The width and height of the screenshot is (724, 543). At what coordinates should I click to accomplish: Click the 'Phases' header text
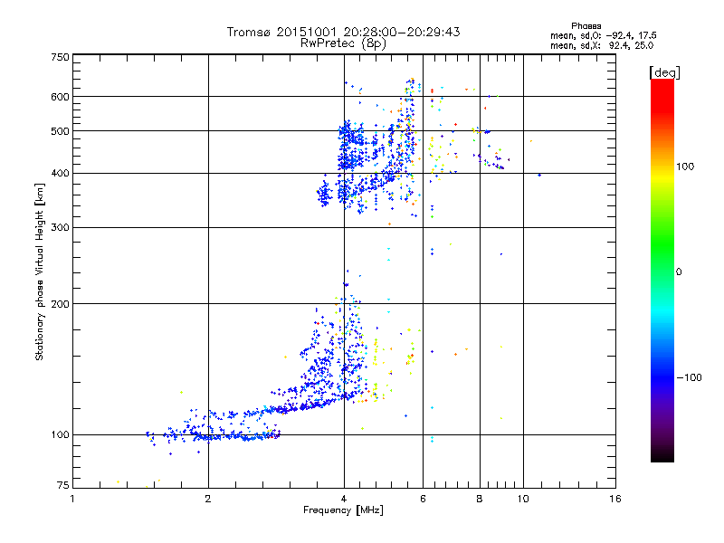586,26
